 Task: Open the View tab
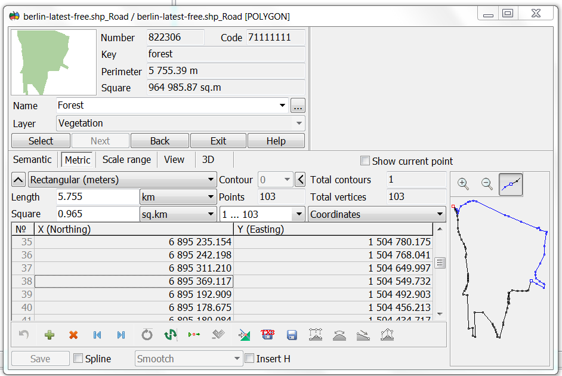174,159
